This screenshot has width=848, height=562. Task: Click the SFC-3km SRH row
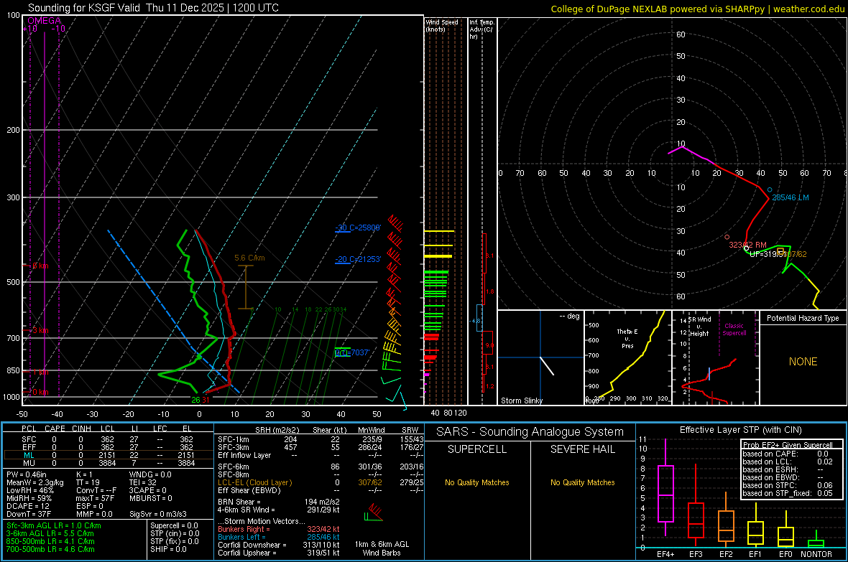coord(320,447)
